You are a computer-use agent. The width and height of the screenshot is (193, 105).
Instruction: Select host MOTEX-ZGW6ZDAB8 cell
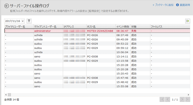[x=100, y=31]
